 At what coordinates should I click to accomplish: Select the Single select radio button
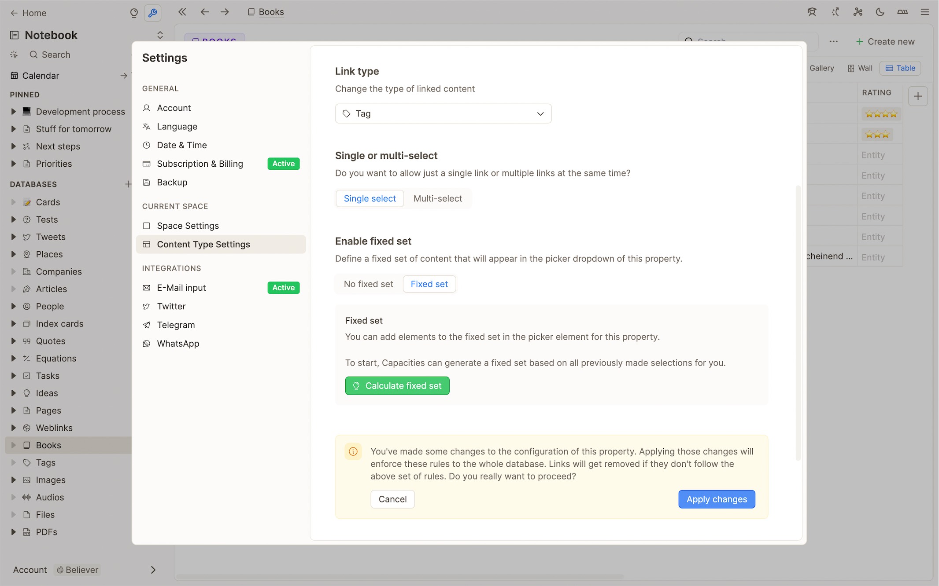click(x=370, y=198)
